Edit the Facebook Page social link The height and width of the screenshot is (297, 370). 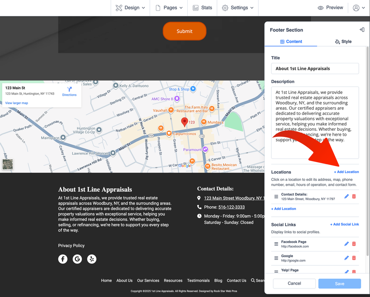click(346, 244)
